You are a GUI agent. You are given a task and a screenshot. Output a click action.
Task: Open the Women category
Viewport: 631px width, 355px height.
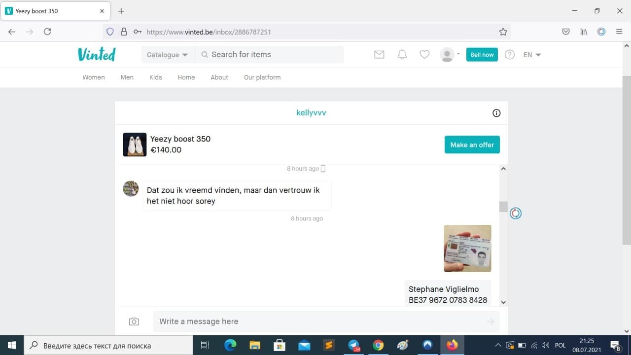click(94, 77)
